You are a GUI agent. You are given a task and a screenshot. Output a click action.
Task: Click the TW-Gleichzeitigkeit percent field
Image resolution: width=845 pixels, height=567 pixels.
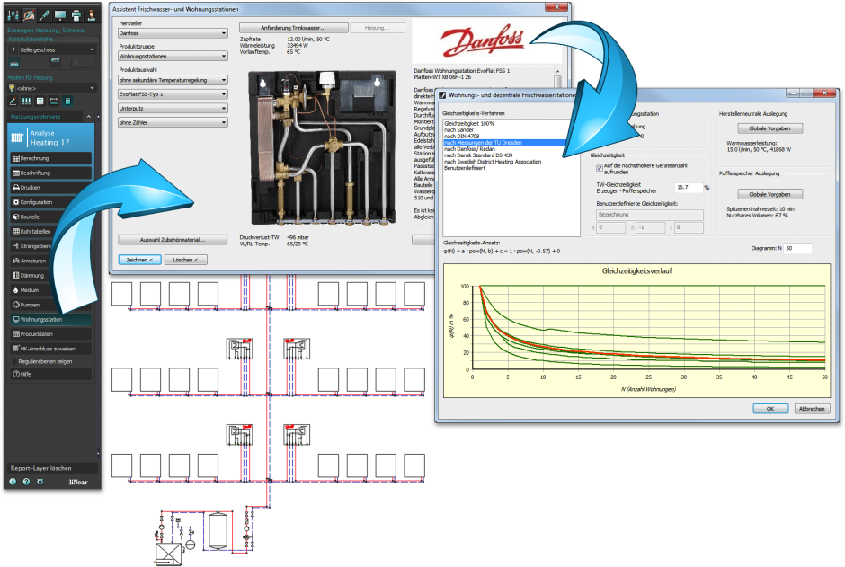689,188
